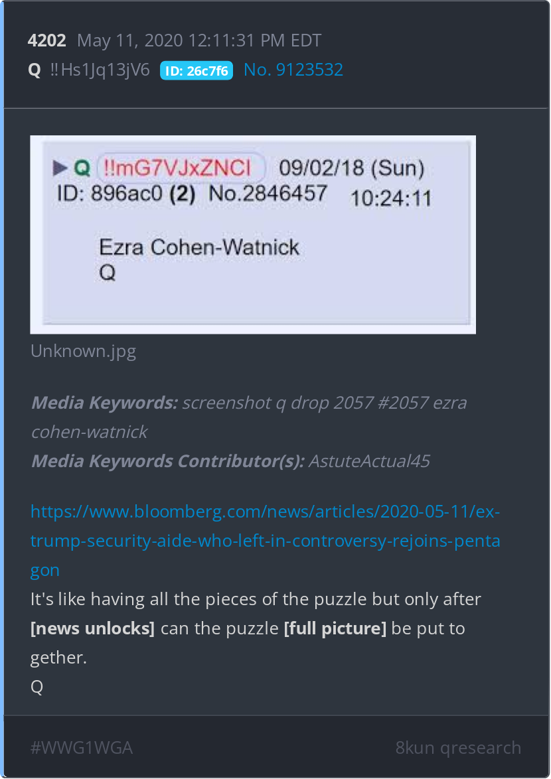Screen dimensions: 551x779
Task: Open post No. 9123532 link
Action: tap(293, 70)
